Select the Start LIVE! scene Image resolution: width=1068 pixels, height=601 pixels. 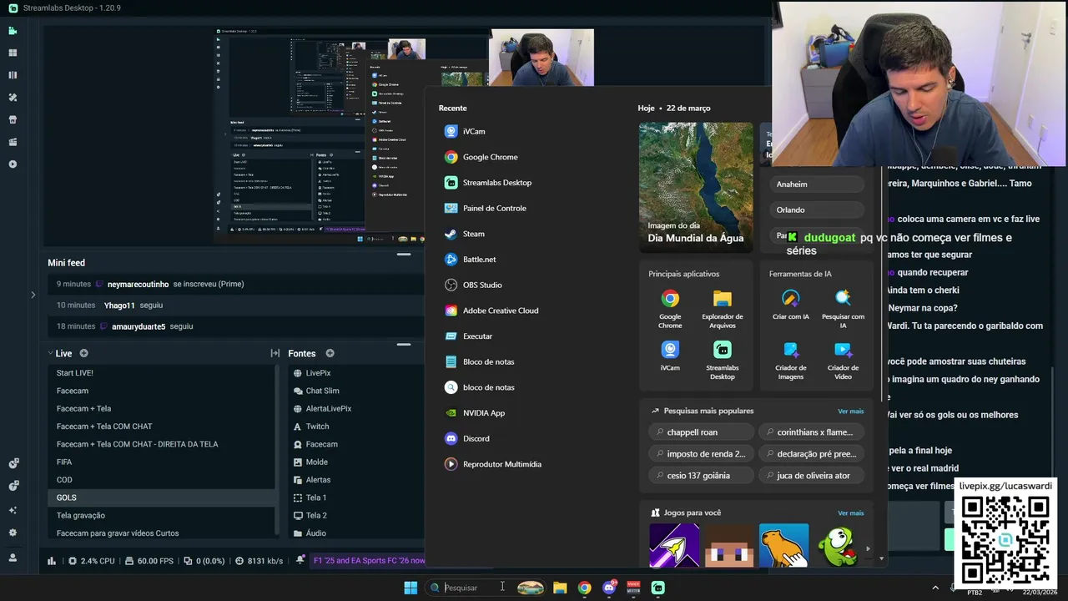coord(161,373)
